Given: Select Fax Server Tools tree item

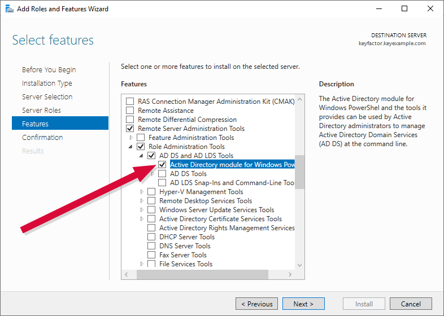Looking at the screenshot, I should 182,255.
